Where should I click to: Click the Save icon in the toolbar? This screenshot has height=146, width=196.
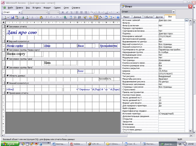tap(13, 17)
